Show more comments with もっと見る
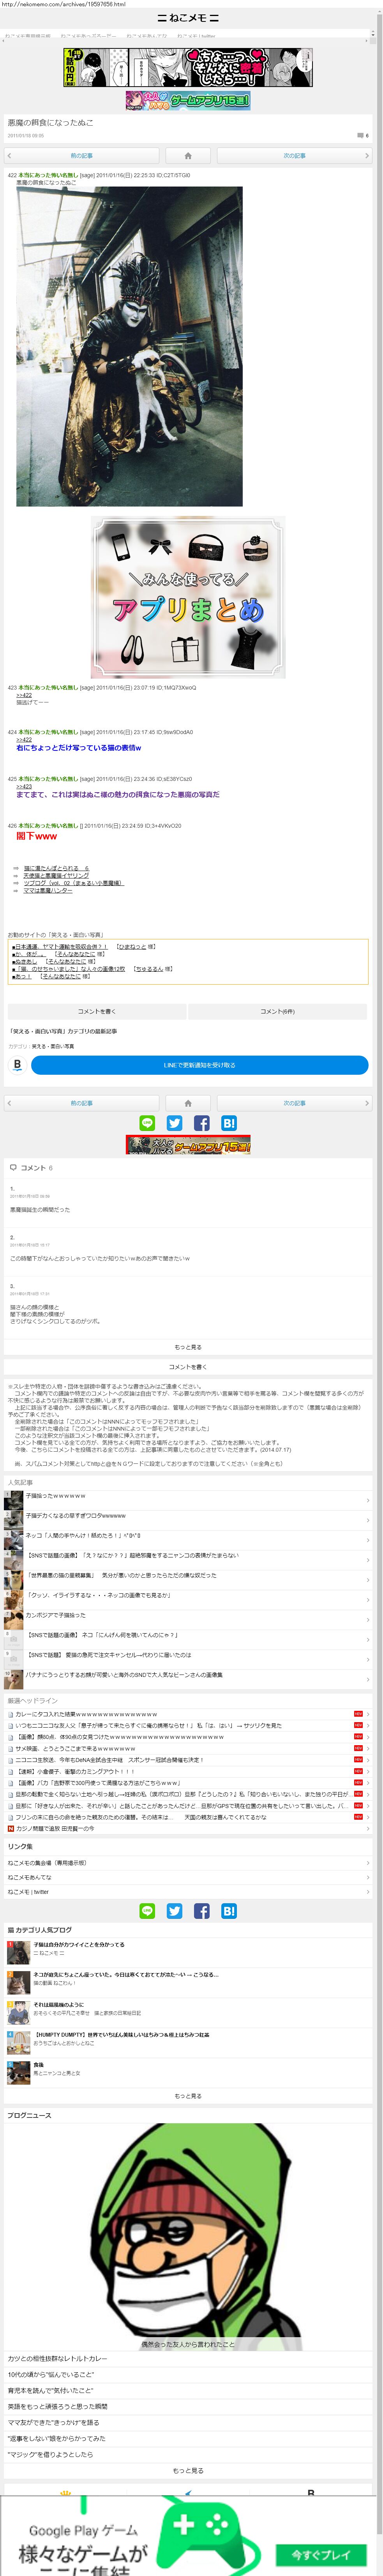383x2576 pixels. [187, 1347]
